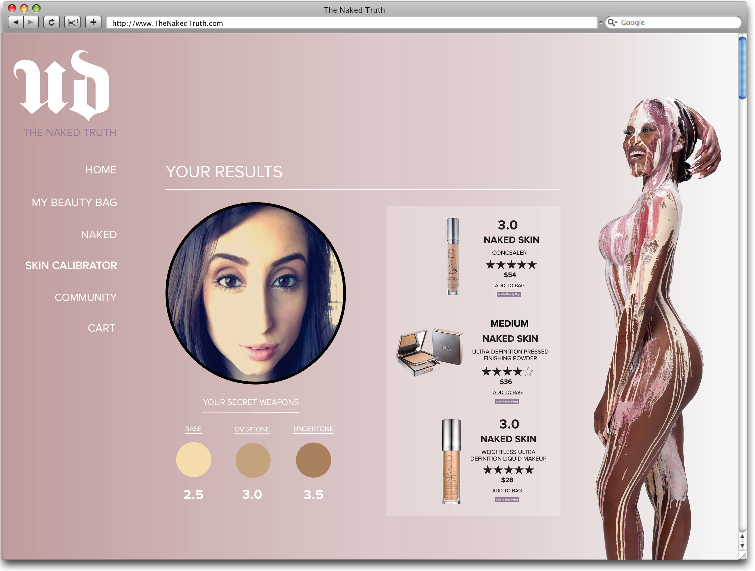Reload the page with refresh button
This screenshot has height=571, width=755.
click(x=52, y=23)
